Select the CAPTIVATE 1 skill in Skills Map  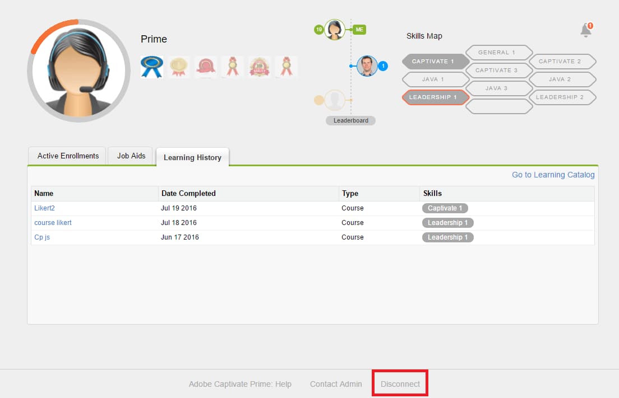coord(435,61)
